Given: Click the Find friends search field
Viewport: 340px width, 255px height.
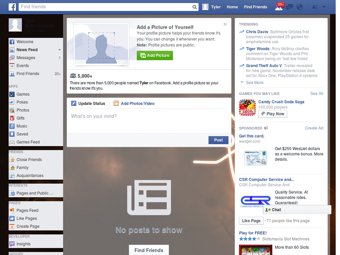Looking at the screenshot, I should coord(105,7).
